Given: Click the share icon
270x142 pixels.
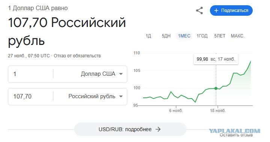Looking at the screenshot, I should tap(199, 10).
